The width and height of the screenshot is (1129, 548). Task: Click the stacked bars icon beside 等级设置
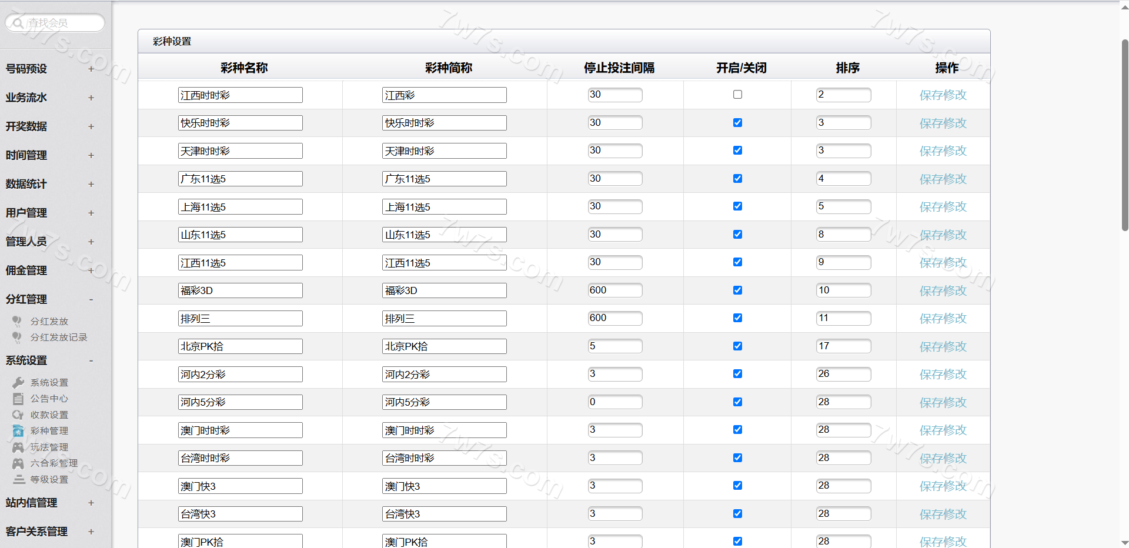[19, 480]
